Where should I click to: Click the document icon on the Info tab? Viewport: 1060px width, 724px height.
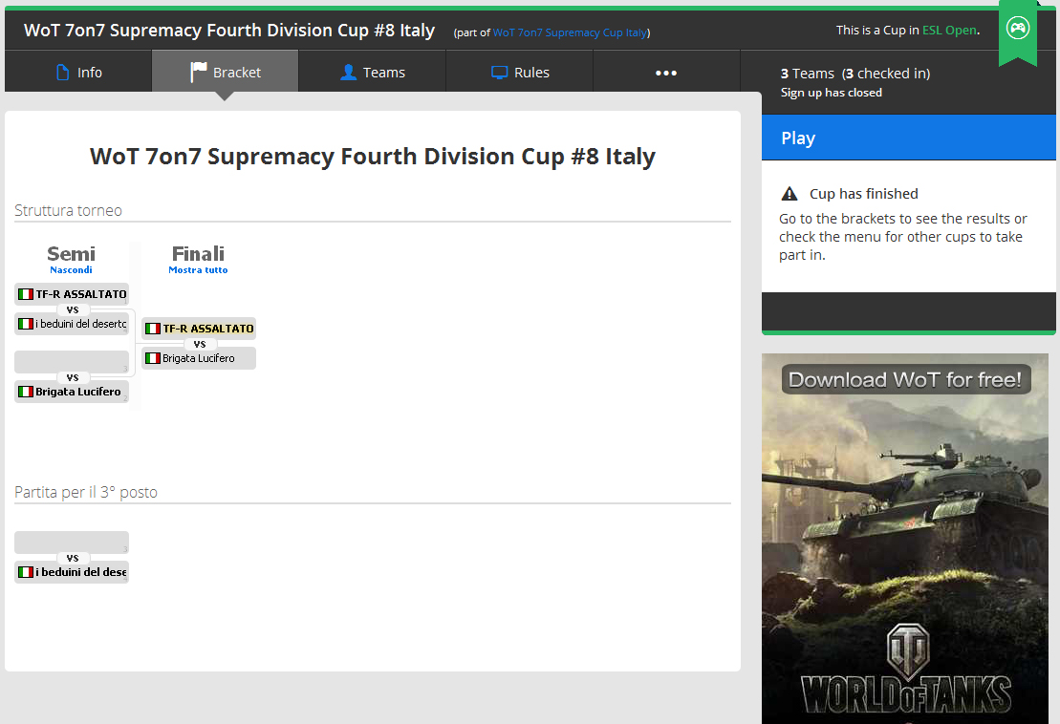coord(63,73)
